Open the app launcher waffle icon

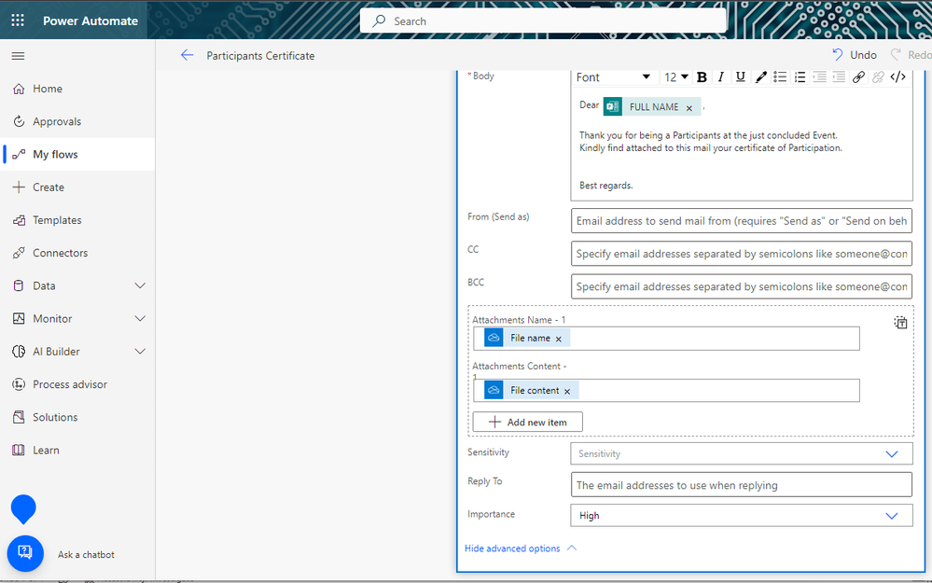click(18, 21)
